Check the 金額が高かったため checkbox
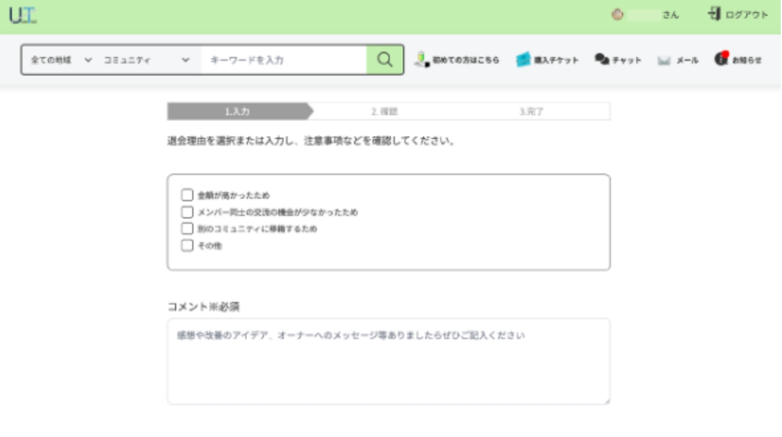The height and width of the screenshot is (437, 782). click(x=188, y=195)
